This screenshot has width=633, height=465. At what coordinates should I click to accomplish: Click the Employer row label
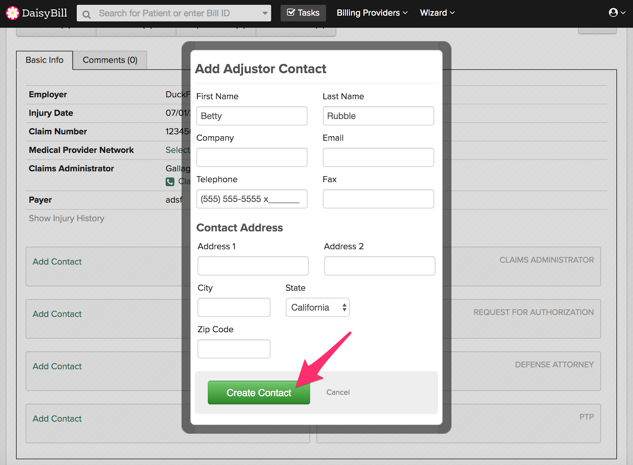48,94
